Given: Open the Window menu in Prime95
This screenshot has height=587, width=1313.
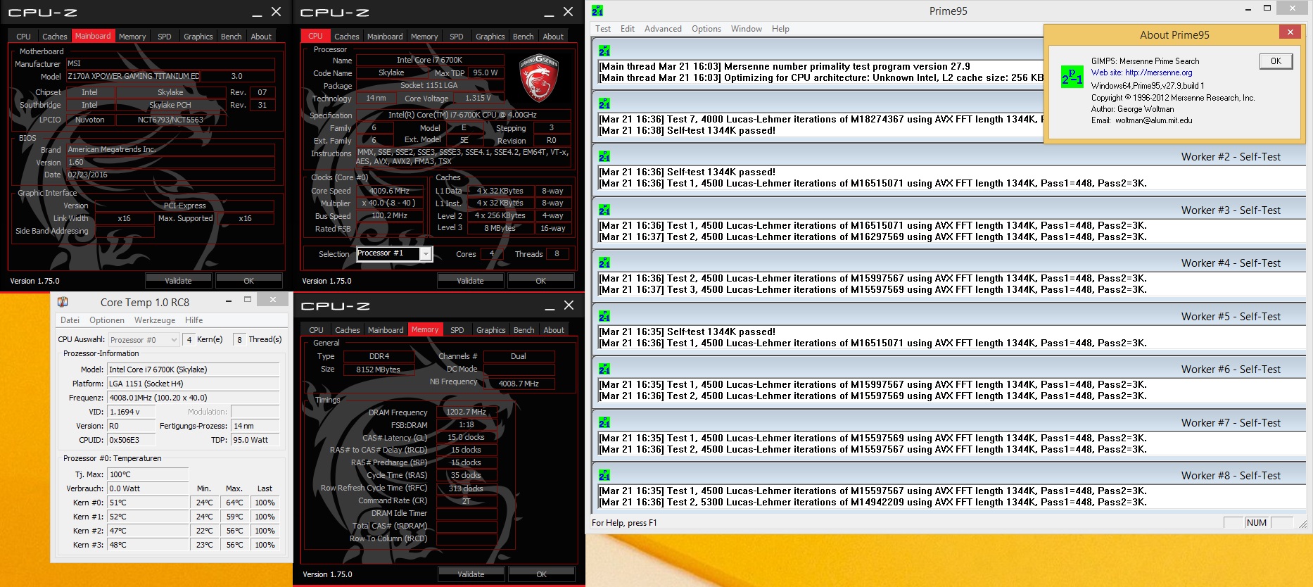Looking at the screenshot, I should click(747, 29).
